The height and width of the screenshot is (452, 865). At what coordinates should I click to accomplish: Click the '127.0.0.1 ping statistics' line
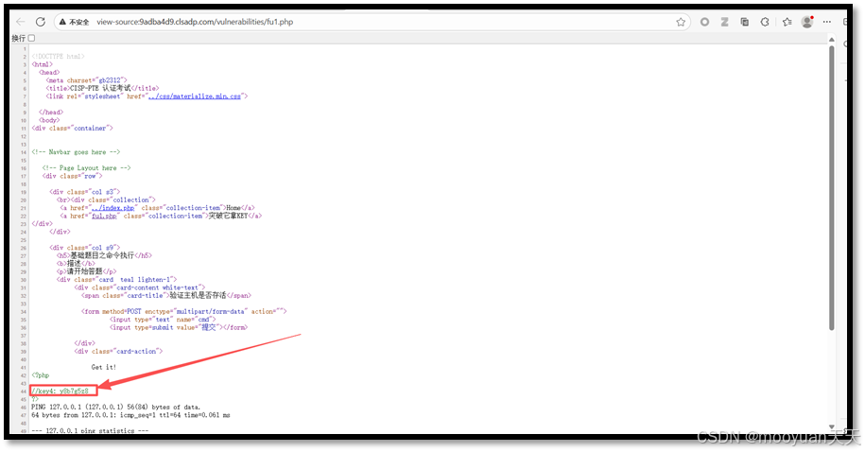pos(90,430)
